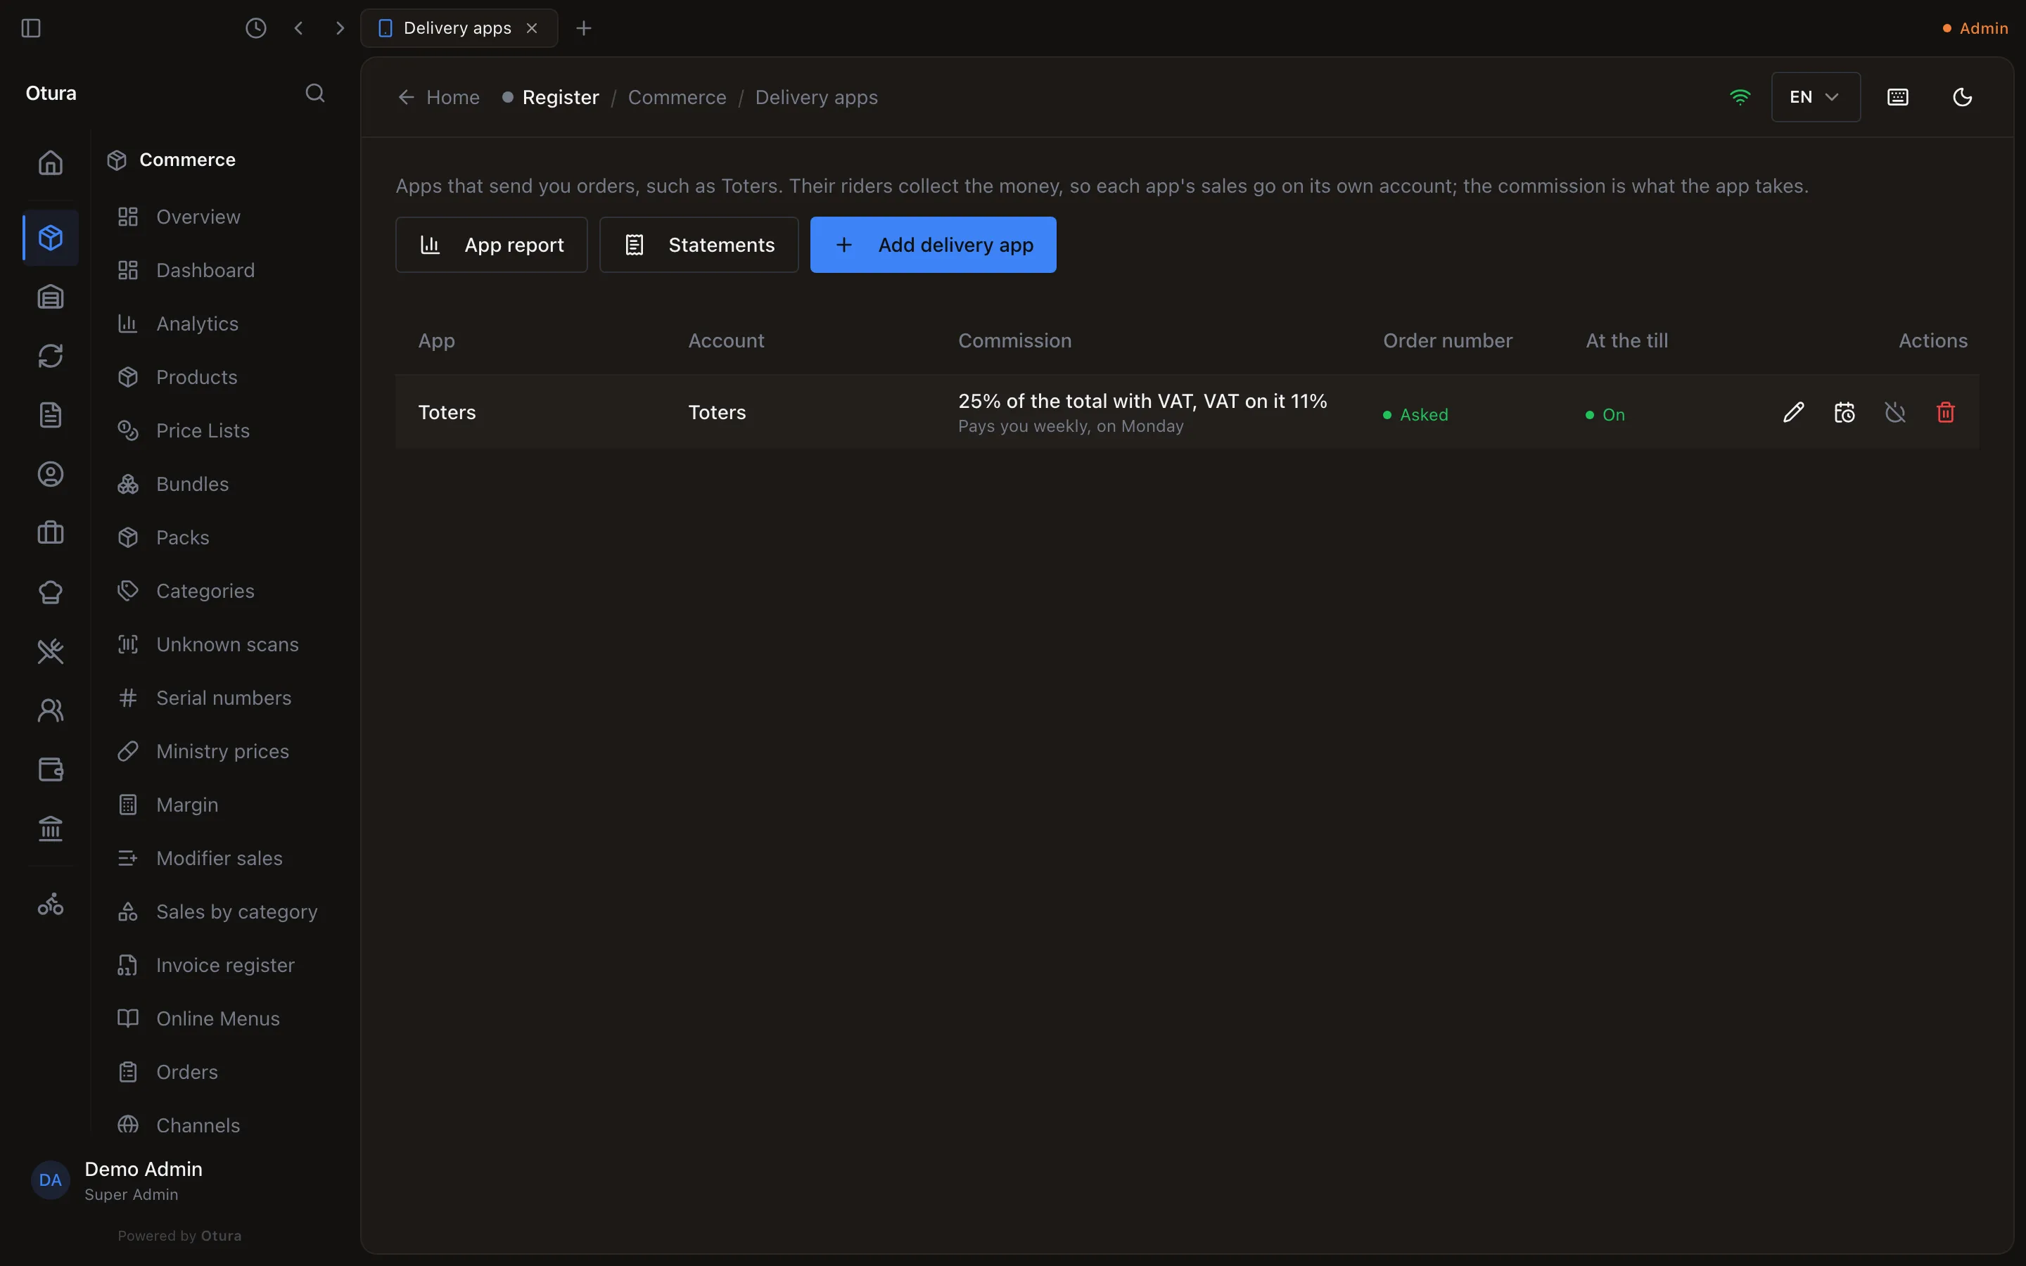Click Add delivery app button

click(x=934, y=245)
